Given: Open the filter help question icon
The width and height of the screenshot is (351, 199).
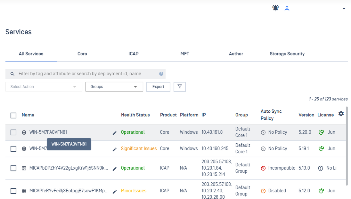Looking at the screenshot, I should [x=161, y=74].
